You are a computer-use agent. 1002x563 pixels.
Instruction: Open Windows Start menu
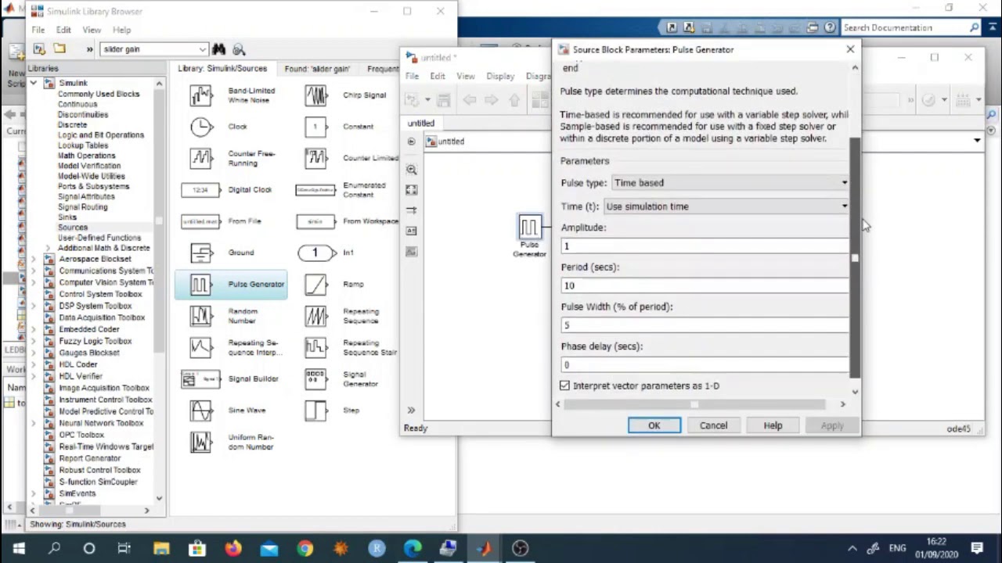[18, 548]
